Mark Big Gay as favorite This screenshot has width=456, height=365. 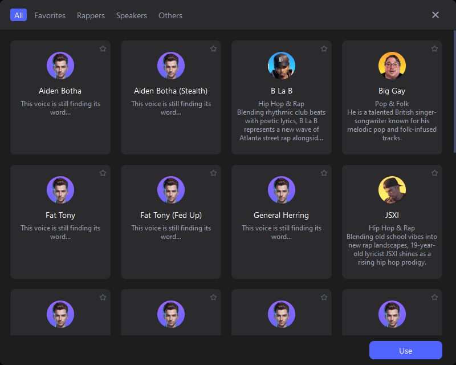(434, 48)
